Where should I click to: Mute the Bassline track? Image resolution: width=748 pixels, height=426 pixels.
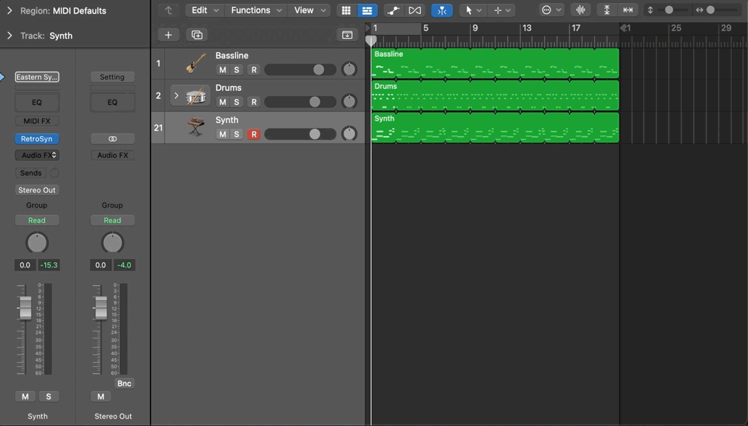point(223,70)
